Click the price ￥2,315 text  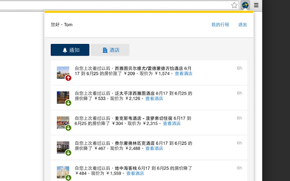[x=150, y=124]
